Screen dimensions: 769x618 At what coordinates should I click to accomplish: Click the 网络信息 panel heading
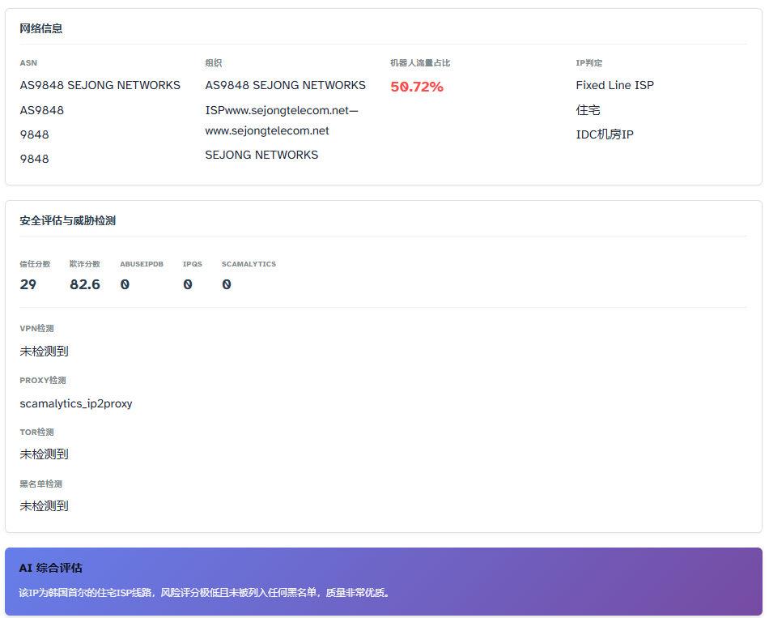tap(41, 28)
